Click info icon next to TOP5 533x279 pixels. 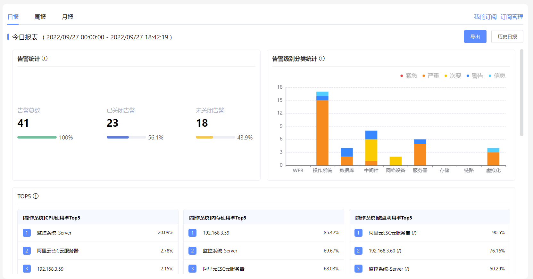(x=36, y=196)
